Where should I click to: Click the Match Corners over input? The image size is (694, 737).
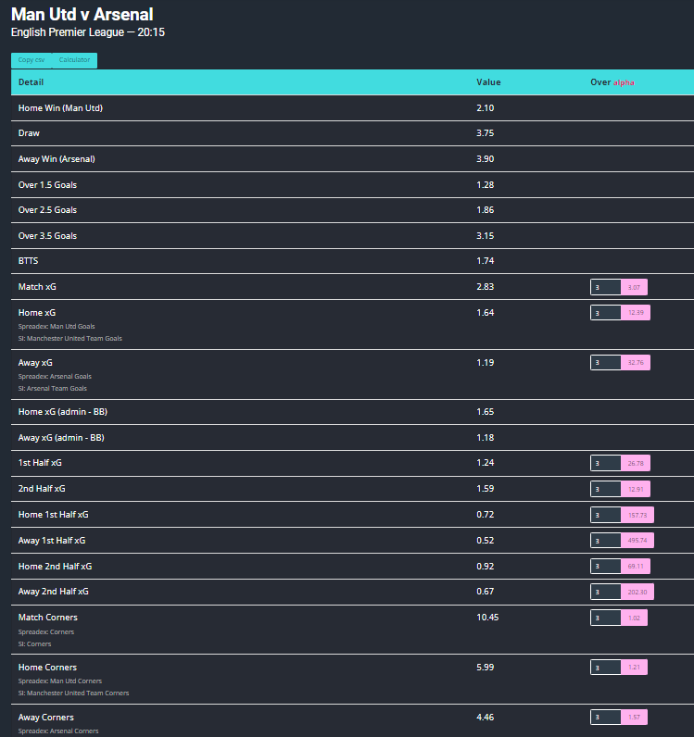click(x=606, y=618)
